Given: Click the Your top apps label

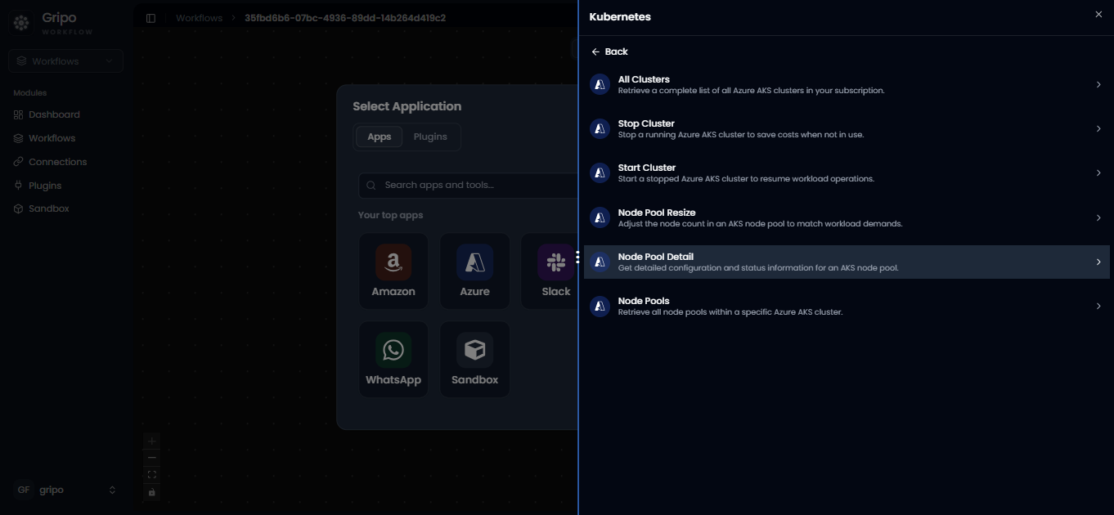Looking at the screenshot, I should coord(391,215).
